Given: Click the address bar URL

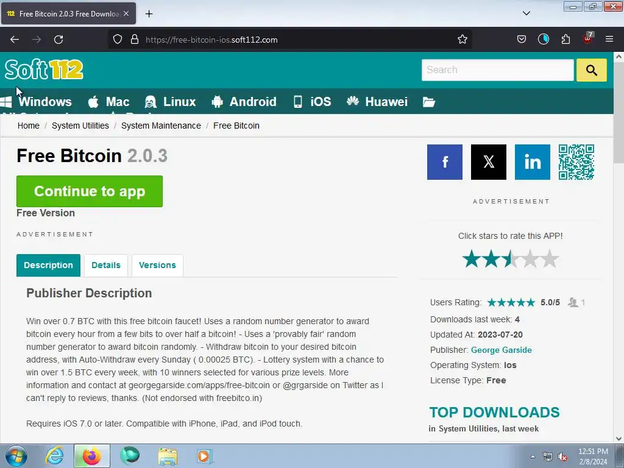Looking at the screenshot, I should coord(211,40).
